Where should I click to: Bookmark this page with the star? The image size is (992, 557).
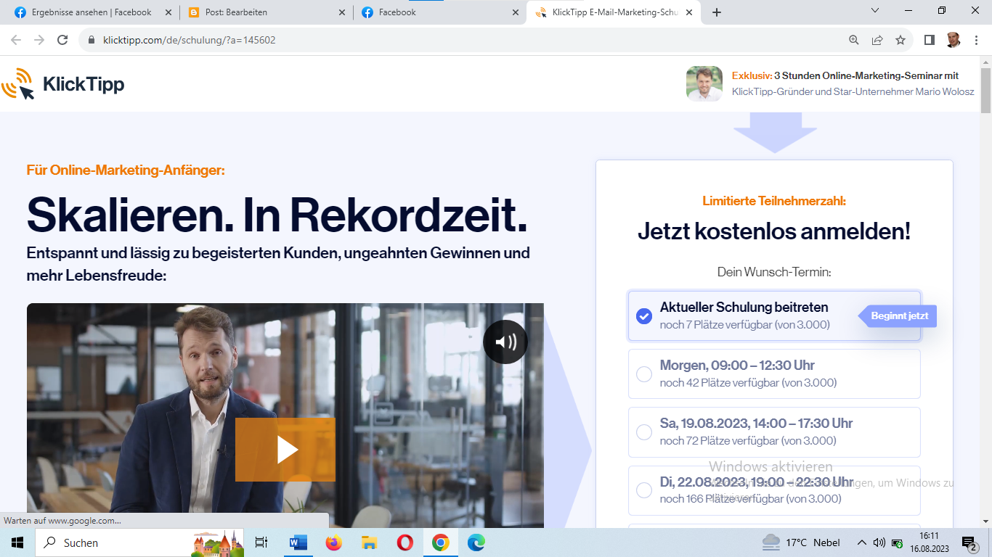coord(900,40)
